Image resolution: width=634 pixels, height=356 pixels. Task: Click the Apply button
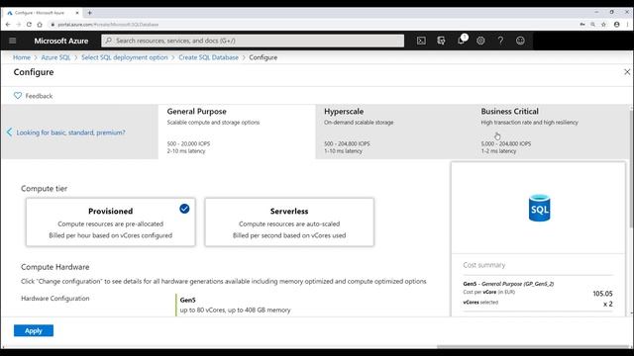(34, 330)
